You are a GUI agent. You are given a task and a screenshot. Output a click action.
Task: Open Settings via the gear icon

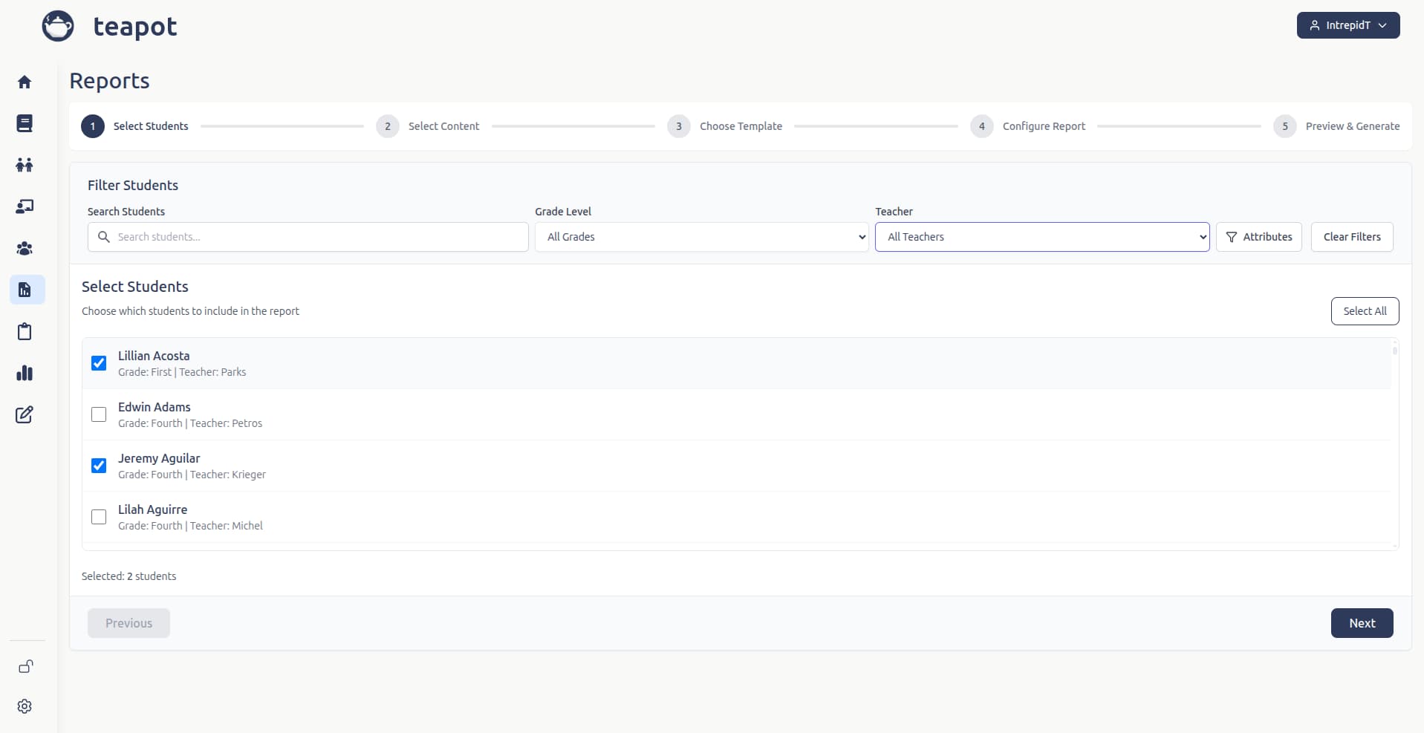tap(25, 706)
